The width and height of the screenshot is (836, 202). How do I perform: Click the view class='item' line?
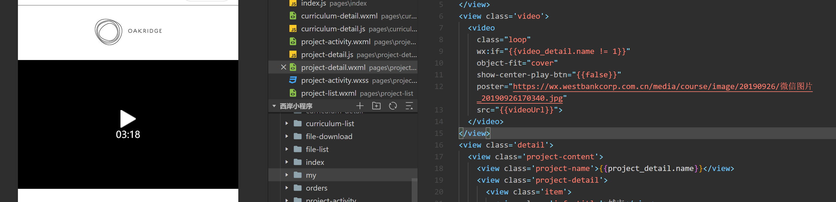coord(528,192)
